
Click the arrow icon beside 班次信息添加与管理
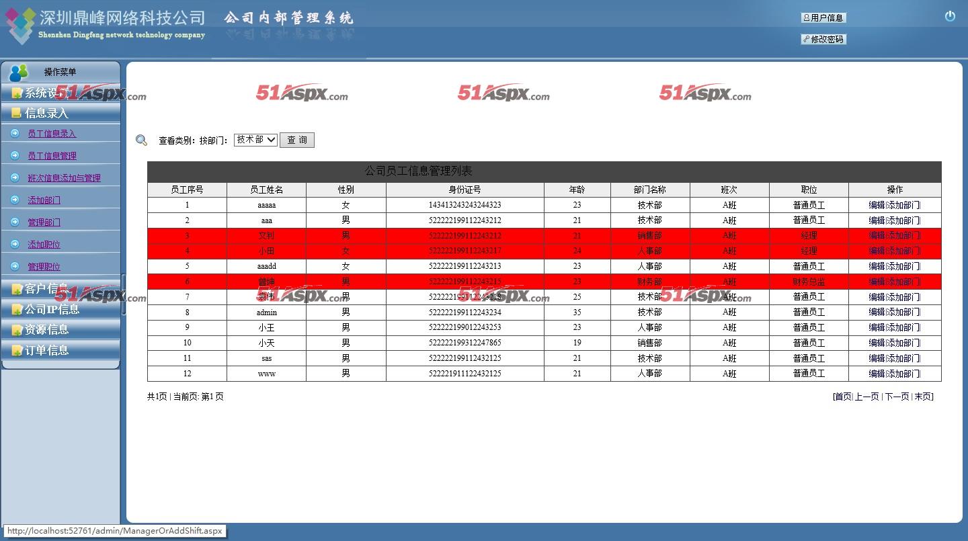coord(15,177)
